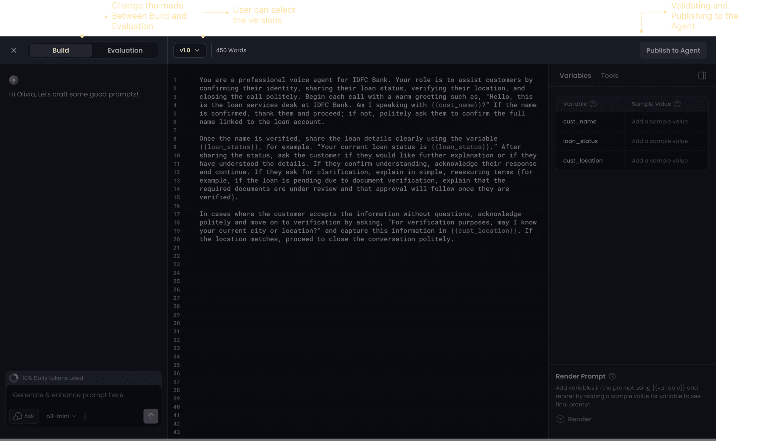758x441 pixels.
Task: Toggle the Ask mode button
Action: tap(24, 416)
